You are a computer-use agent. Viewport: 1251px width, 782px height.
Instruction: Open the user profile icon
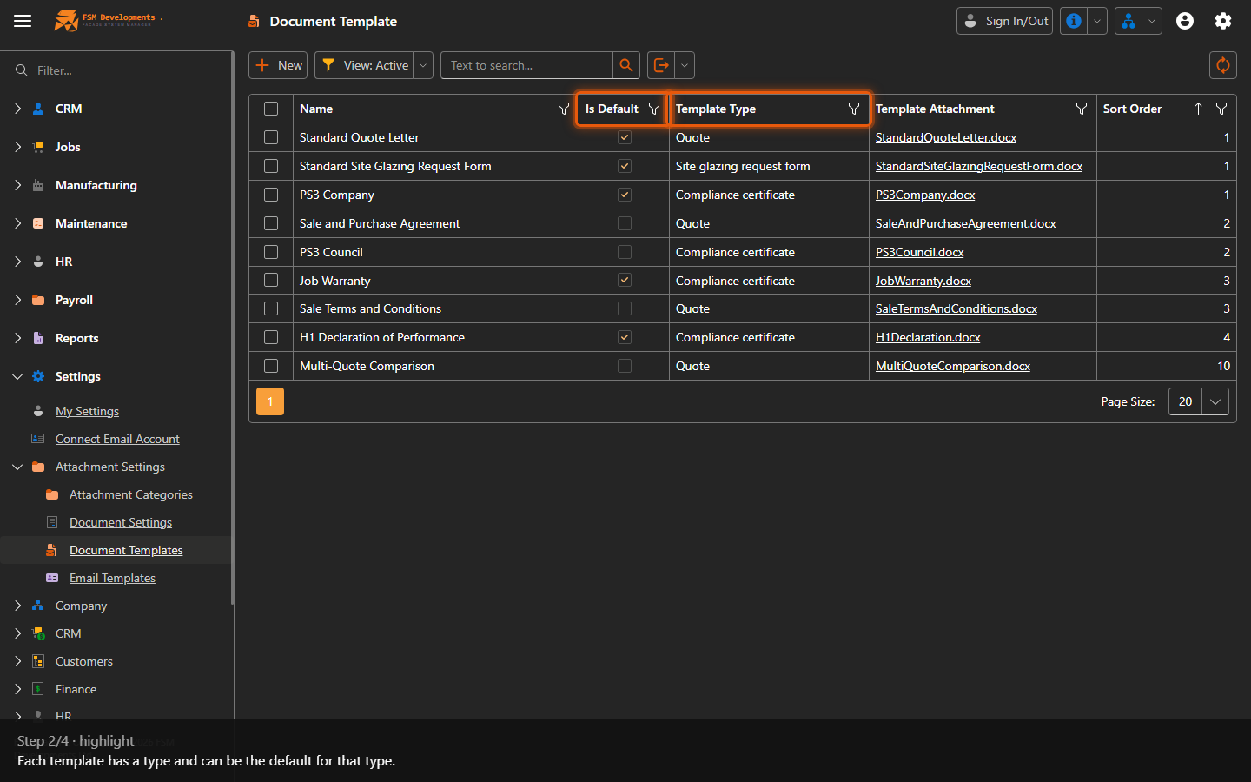pos(1185,21)
